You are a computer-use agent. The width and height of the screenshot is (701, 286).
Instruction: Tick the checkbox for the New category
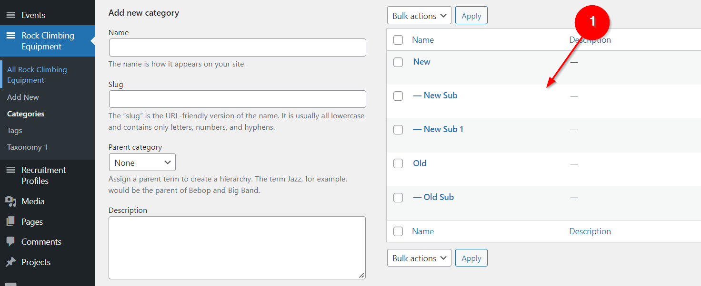pyautogui.click(x=398, y=62)
